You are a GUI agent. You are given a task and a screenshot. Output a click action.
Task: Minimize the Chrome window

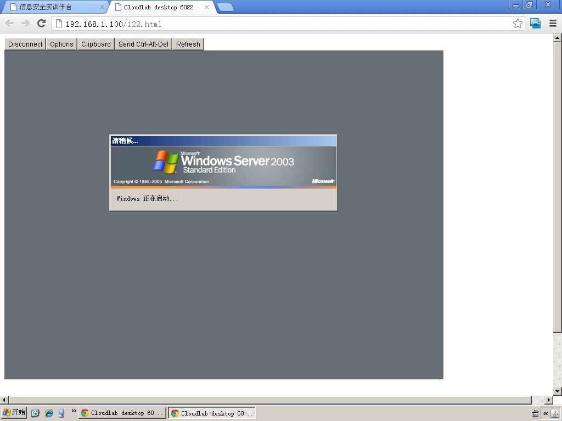[x=516, y=5]
